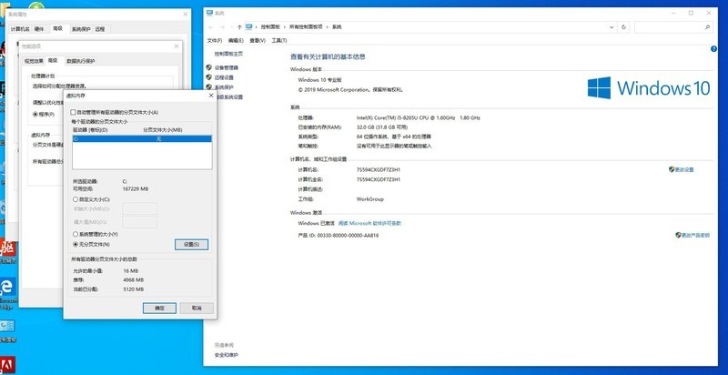Click shield icon beside 远程设置
Image resolution: width=728 pixels, height=375 pixels.
[x=209, y=77]
